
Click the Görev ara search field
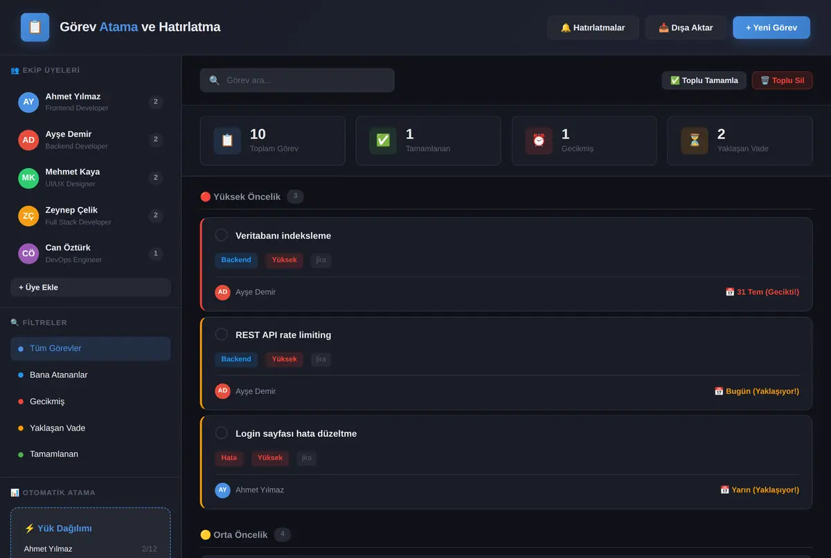pos(297,80)
